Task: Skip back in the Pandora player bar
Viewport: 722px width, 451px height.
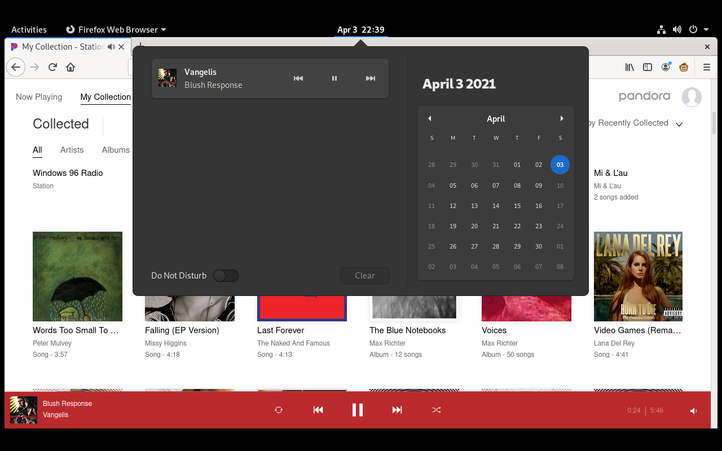Action: click(318, 410)
